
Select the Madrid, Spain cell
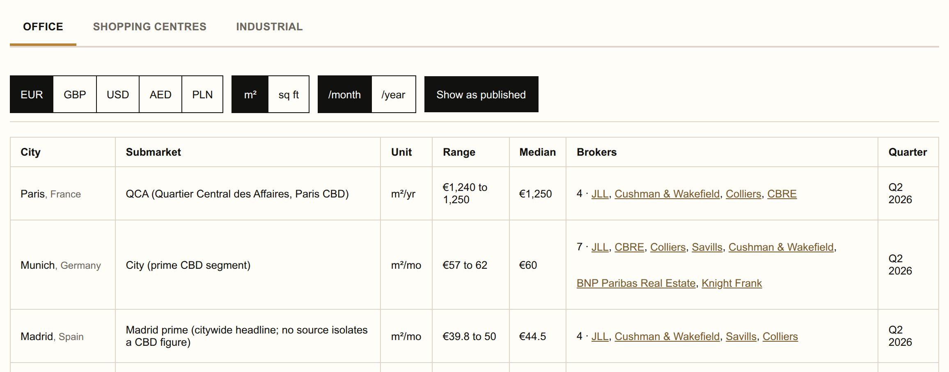[63, 336]
